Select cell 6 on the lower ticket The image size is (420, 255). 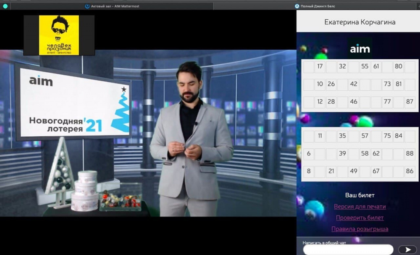coord(308,154)
